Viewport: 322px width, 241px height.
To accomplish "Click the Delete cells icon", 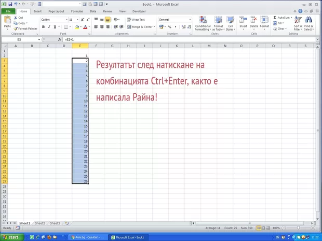I will coord(254,20).
